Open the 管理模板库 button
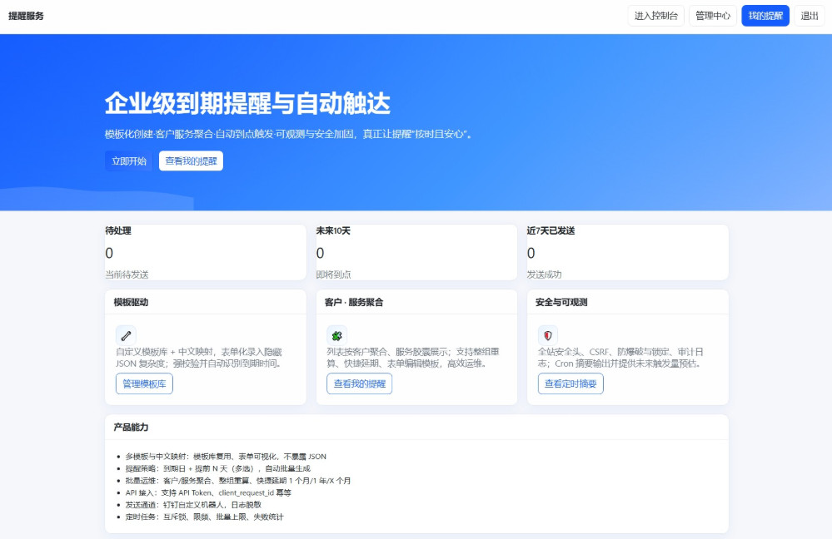This screenshot has width=832, height=539. click(x=144, y=383)
